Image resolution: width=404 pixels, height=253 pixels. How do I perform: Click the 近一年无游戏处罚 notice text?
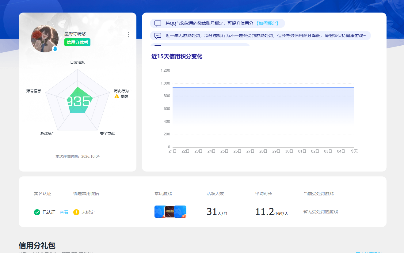(x=266, y=36)
